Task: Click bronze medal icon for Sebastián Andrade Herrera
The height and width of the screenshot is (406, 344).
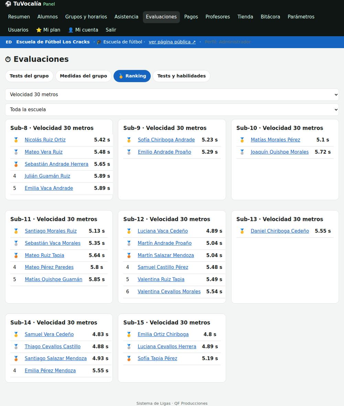Action: [x=16, y=164]
